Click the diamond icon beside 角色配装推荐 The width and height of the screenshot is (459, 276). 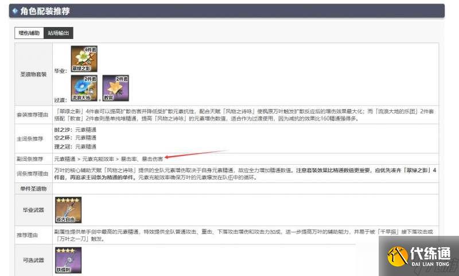tap(15, 11)
